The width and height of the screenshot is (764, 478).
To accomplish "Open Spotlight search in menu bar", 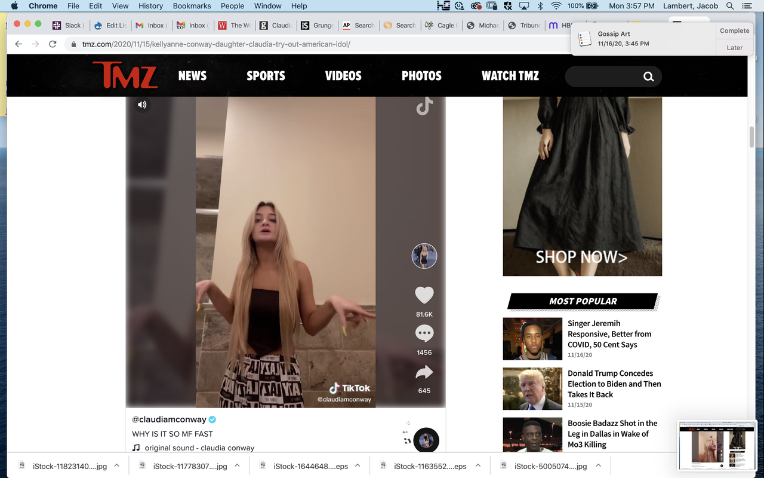I will click(730, 6).
